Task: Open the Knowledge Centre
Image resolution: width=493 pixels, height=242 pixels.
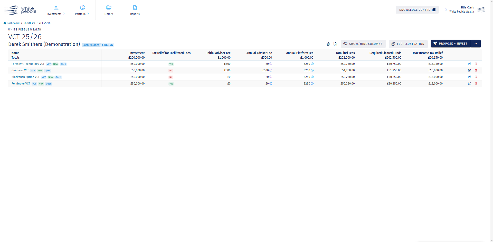Action: (x=417, y=10)
